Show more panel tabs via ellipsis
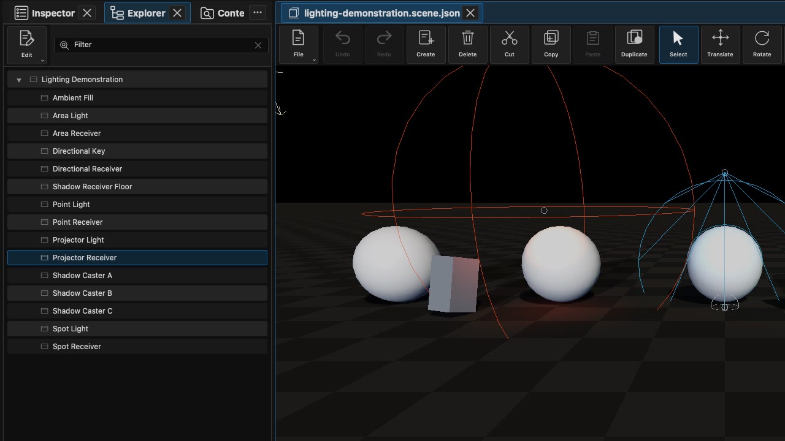 [258, 13]
